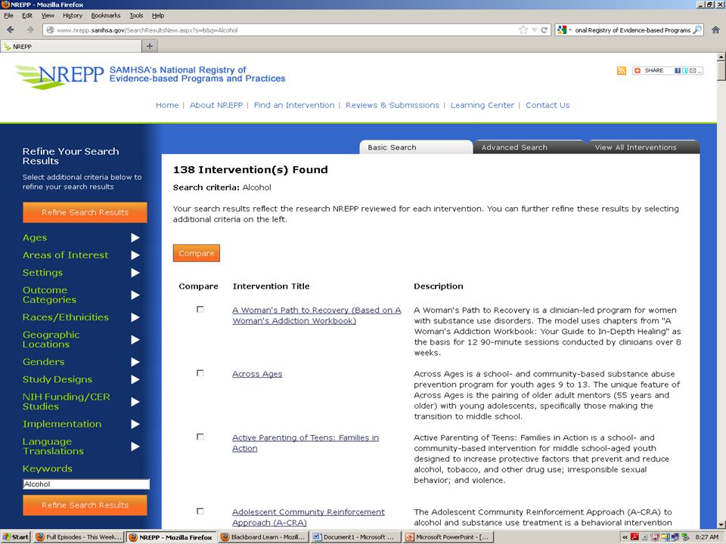726x544 pixels.
Task: Tick compare box for A Woman's Path to Recovery
Action: tap(200, 309)
